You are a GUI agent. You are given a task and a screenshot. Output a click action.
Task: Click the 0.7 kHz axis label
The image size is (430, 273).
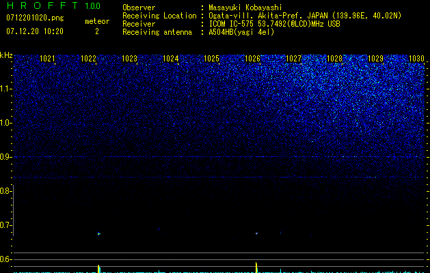[5, 225]
